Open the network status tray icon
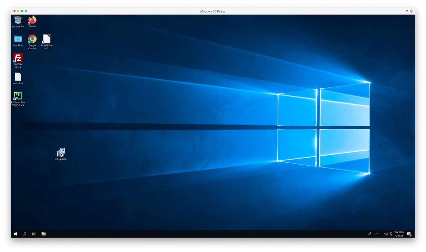This screenshot has height=252, width=426. pos(386,234)
